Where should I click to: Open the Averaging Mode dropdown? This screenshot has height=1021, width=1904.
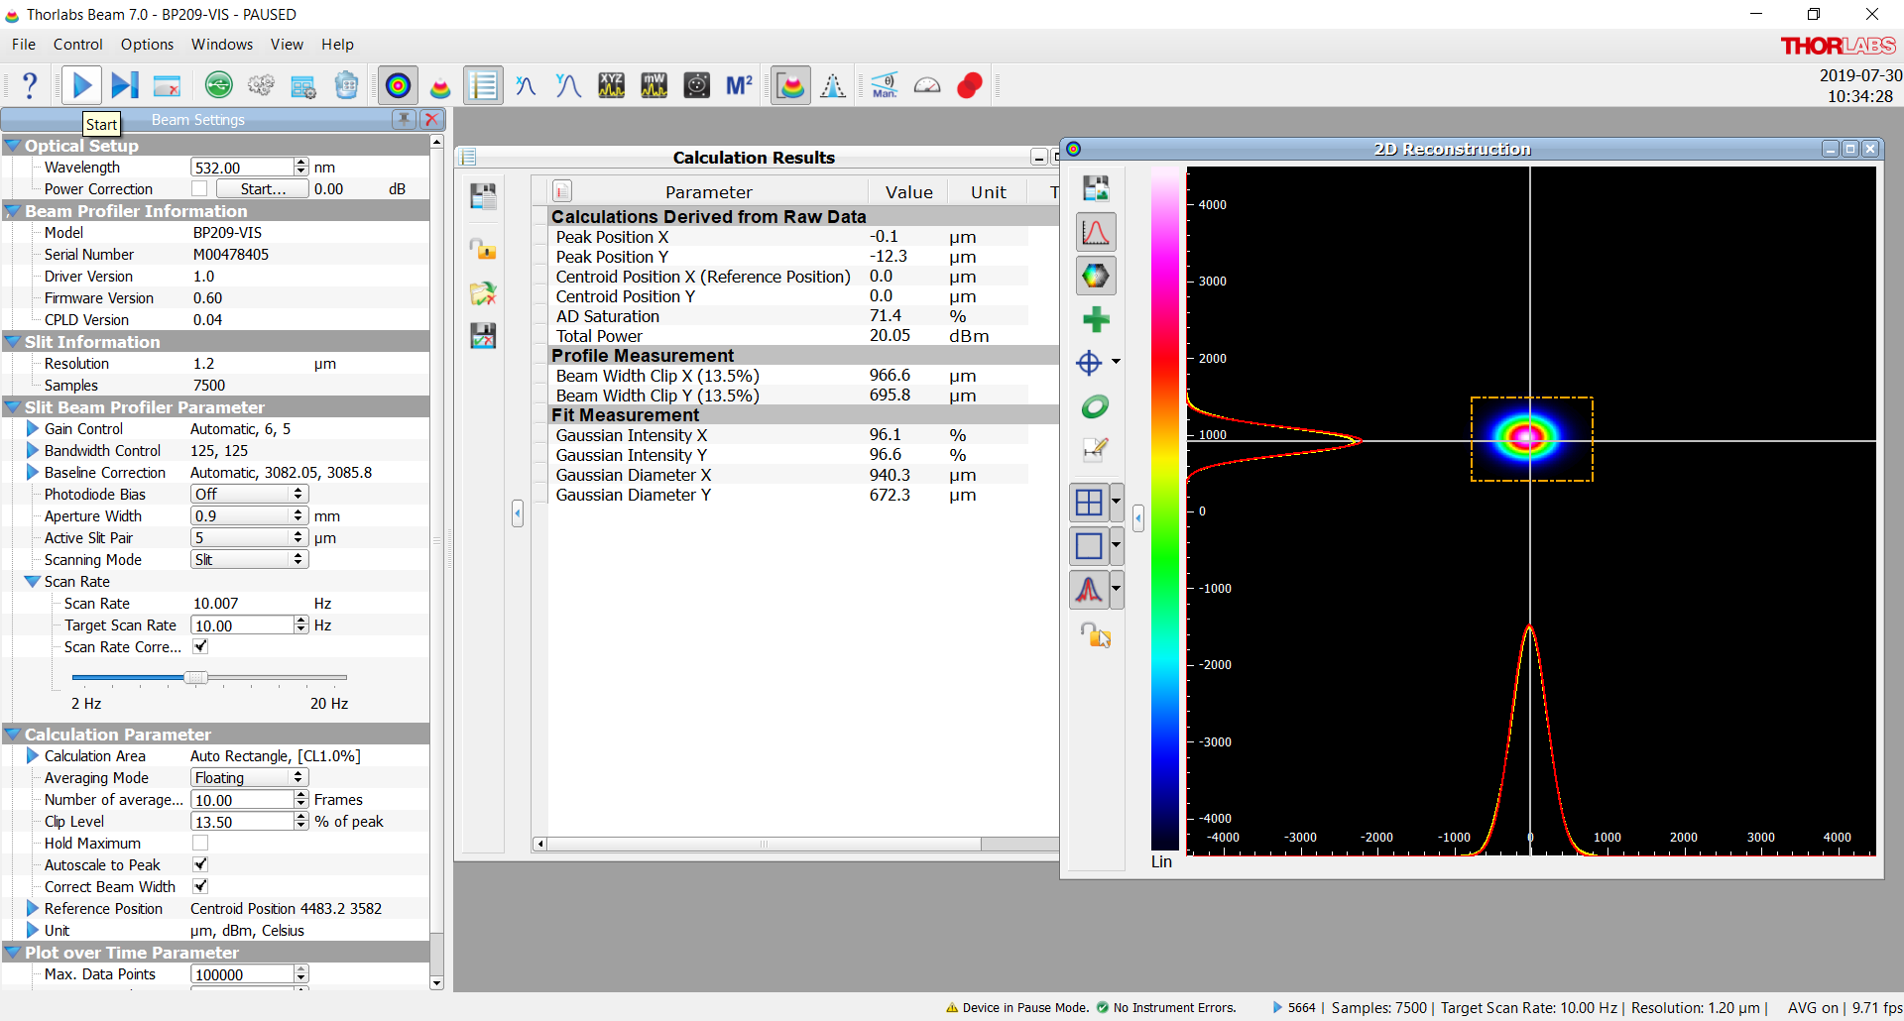[x=249, y=777]
